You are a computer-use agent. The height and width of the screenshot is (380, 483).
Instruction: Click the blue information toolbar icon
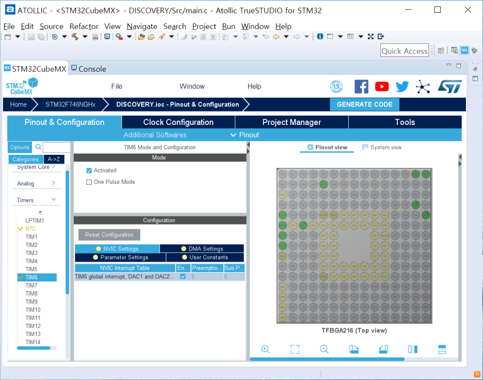pos(320,36)
